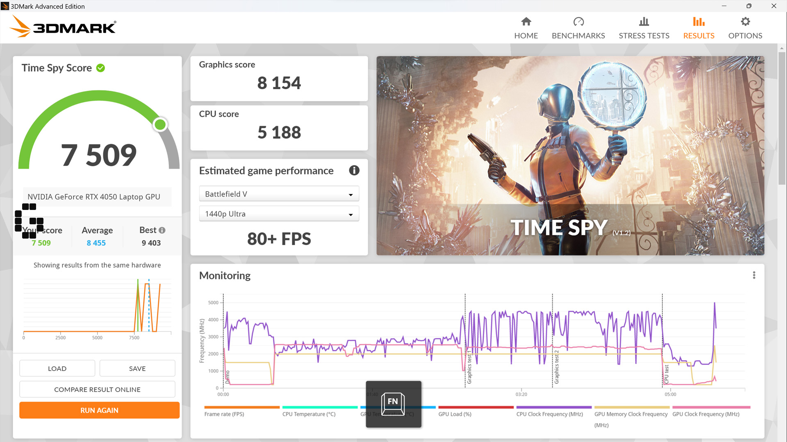Open the OPTIONS tab
The height and width of the screenshot is (442, 787).
click(745, 28)
